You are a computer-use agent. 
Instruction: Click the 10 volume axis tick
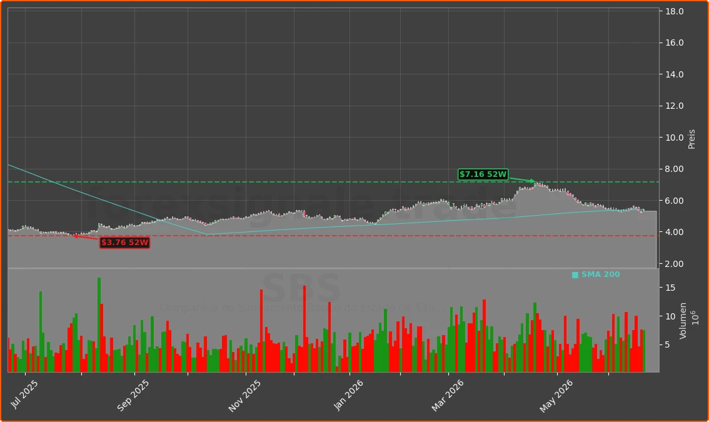pos(670,316)
